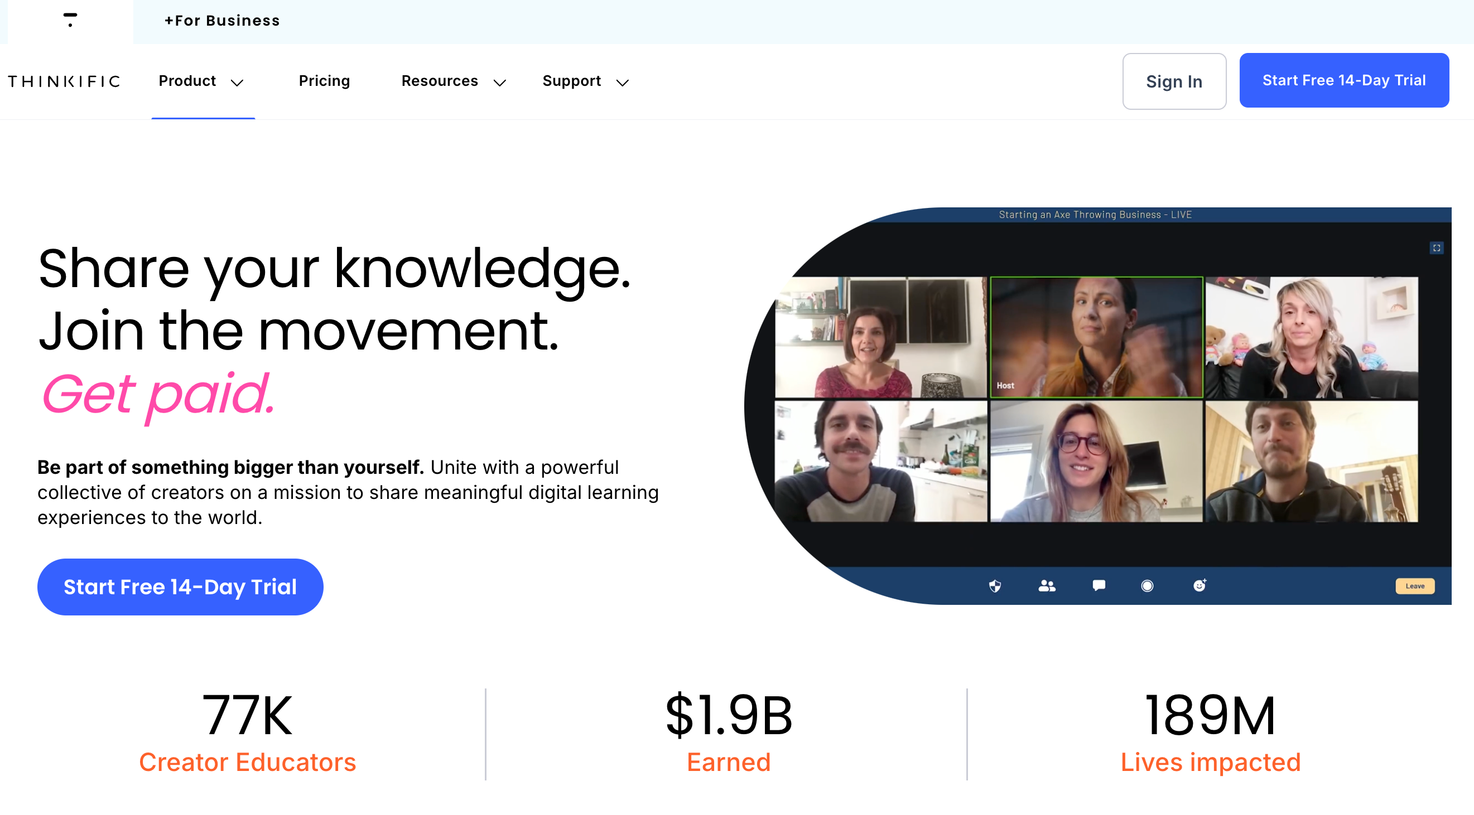Start Free 14-Day Trial from the header
The width and height of the screenshot is (1474, 815).
point(1343,80)
